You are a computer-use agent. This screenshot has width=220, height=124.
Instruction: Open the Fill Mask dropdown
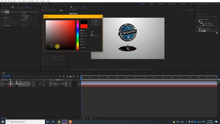click(30, 14)
